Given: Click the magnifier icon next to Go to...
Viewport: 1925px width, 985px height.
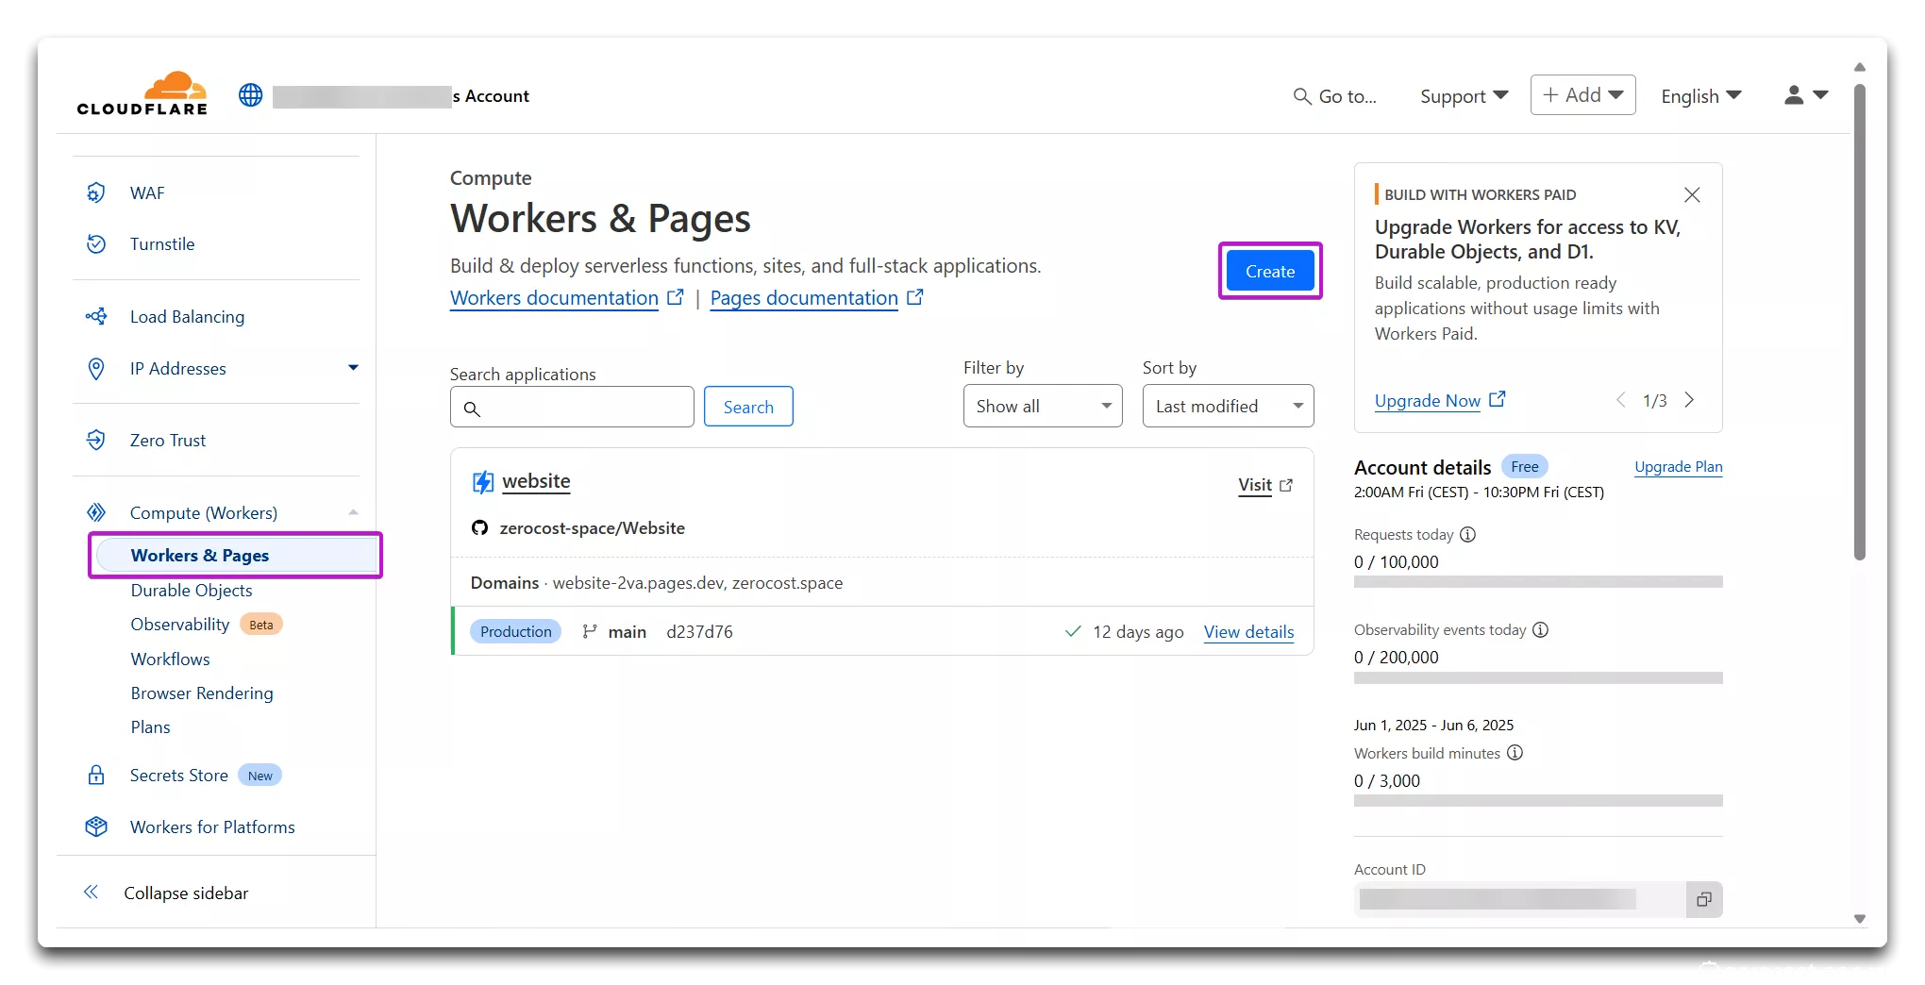Looking at the screenshot, I should 1302,96.
